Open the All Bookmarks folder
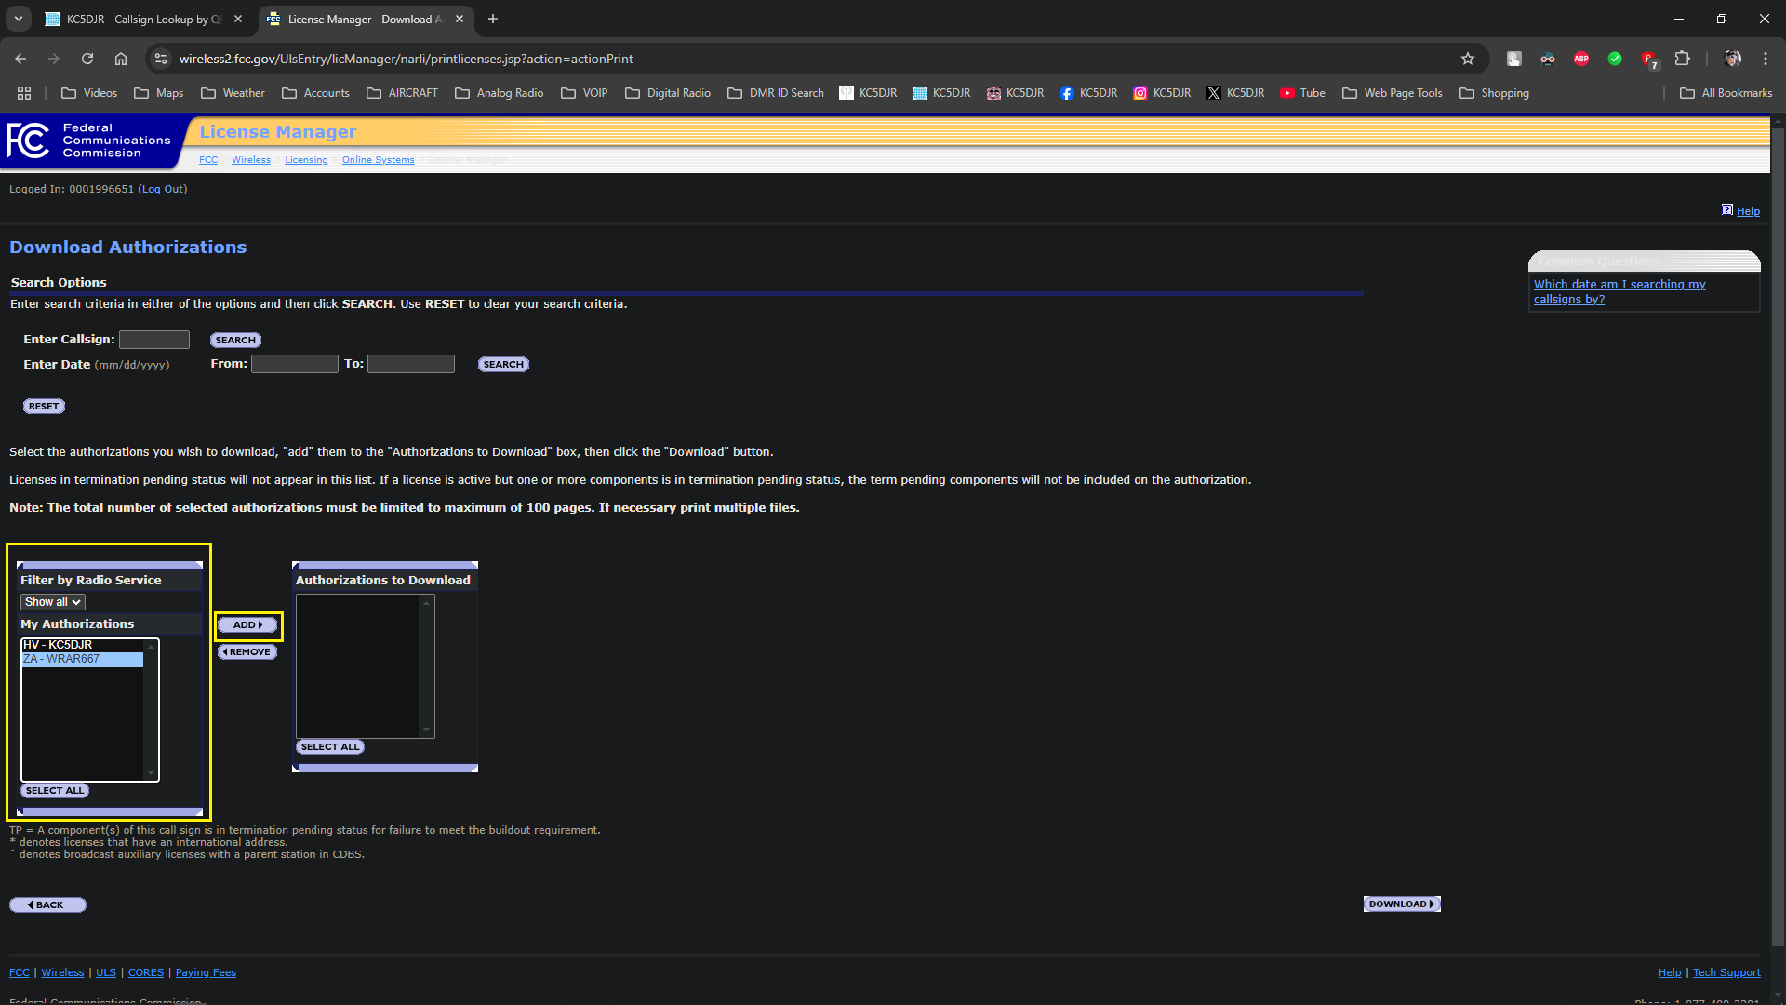Viewport: 1786px width, 1005px height. tap(1726, 93)
